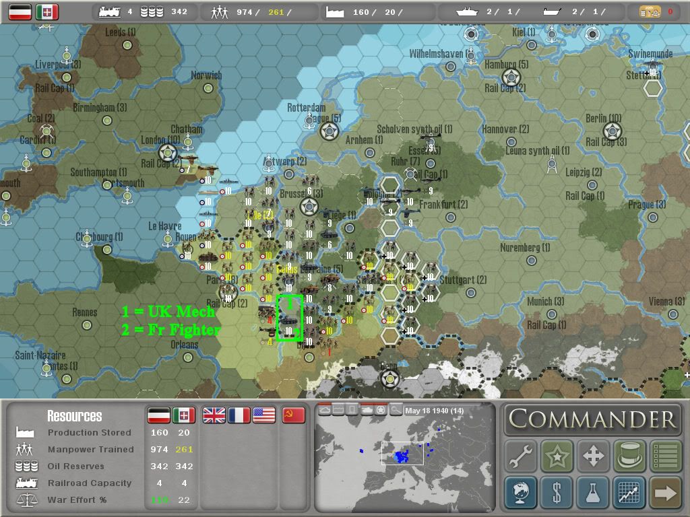Click the green star button
This screenshot has height=517, width=690.
click(x=557, y=456)
